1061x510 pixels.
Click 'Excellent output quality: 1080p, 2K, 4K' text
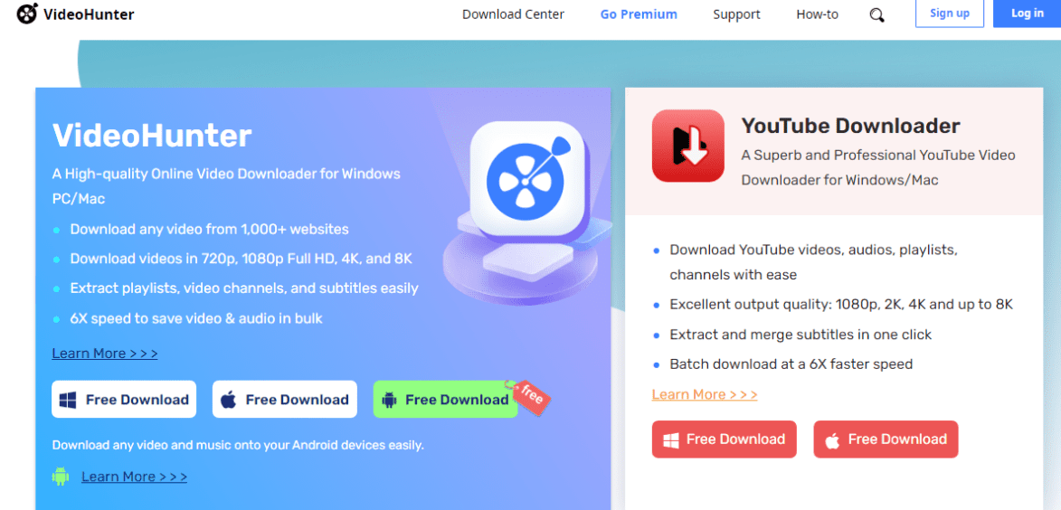tap(841, 305)
